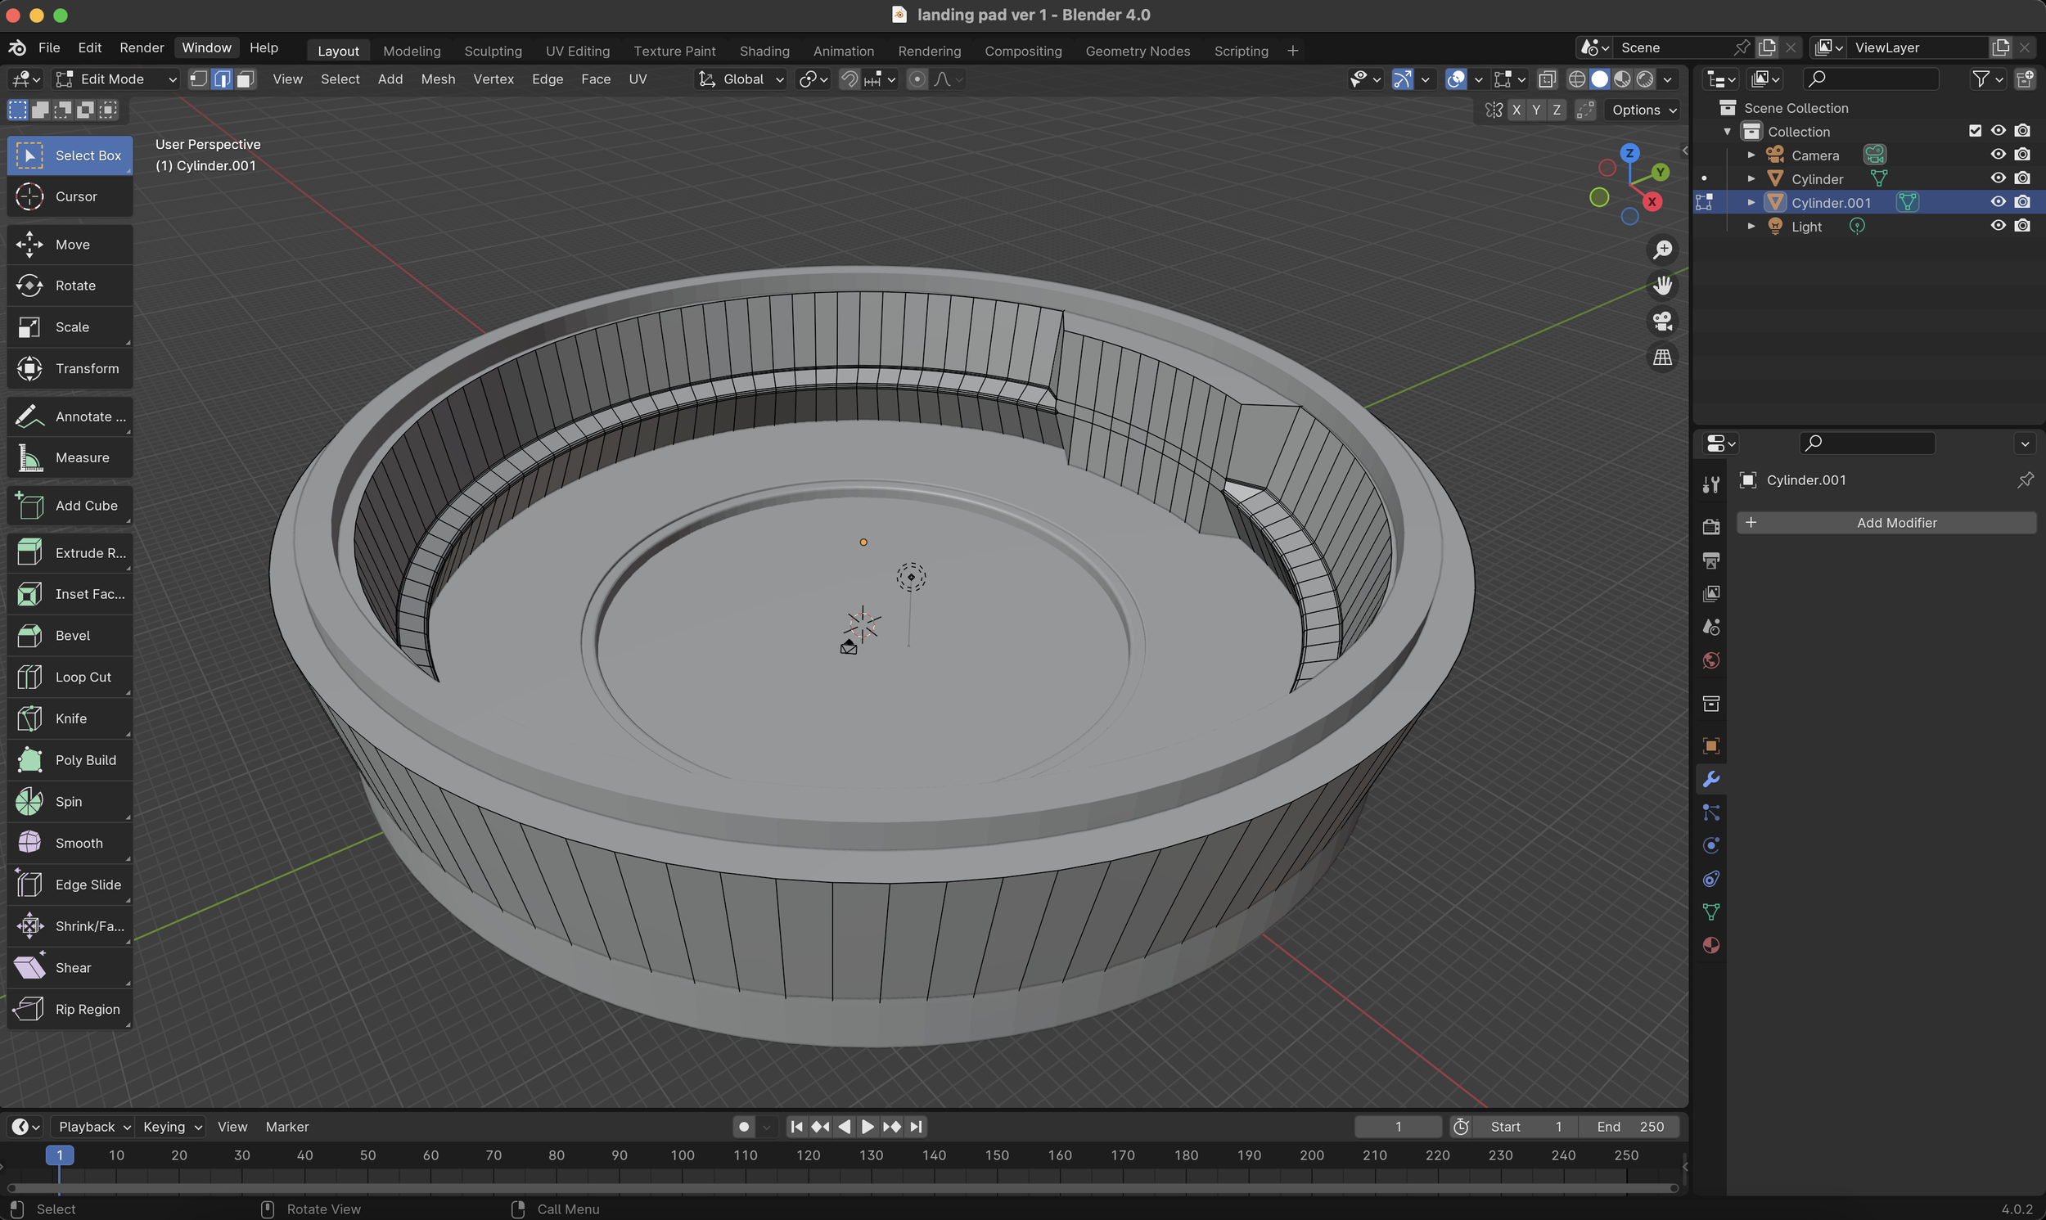This screenshot has width=2046, height=1220.
Task: Activate the Knife tool
Action: [69, 718]
